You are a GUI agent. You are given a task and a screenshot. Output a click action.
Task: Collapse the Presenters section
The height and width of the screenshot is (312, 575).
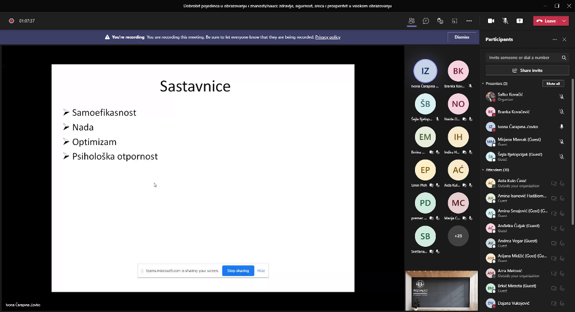click(x=483, y=84)
